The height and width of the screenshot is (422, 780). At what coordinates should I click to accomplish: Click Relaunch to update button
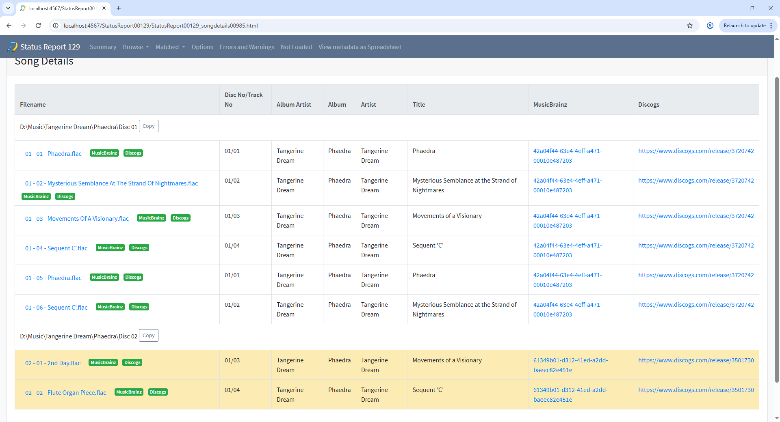pos(744,26)
